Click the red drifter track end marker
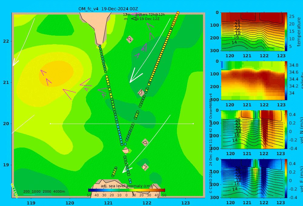 coord(178,13)
